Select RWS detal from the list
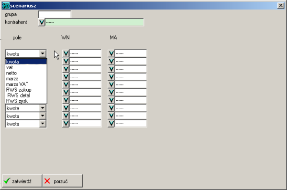Screen dimensions: 287x190 (26, 95)
